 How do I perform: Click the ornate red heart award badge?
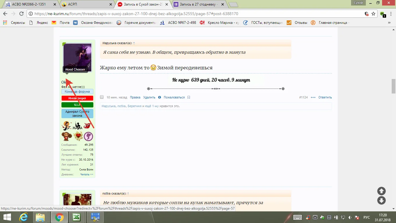(78, 136)
